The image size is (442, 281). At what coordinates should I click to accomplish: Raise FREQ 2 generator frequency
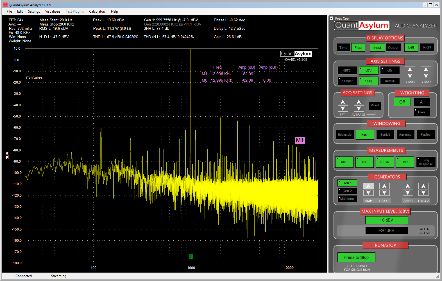click(423, 186)
